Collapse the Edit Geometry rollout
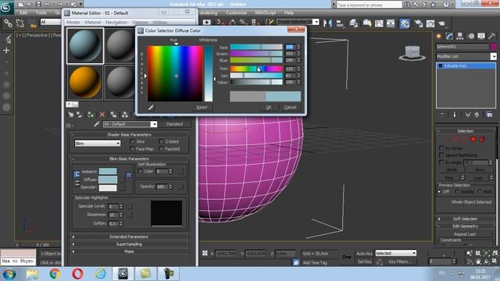 pyautogui.click(x=465, y=226)
